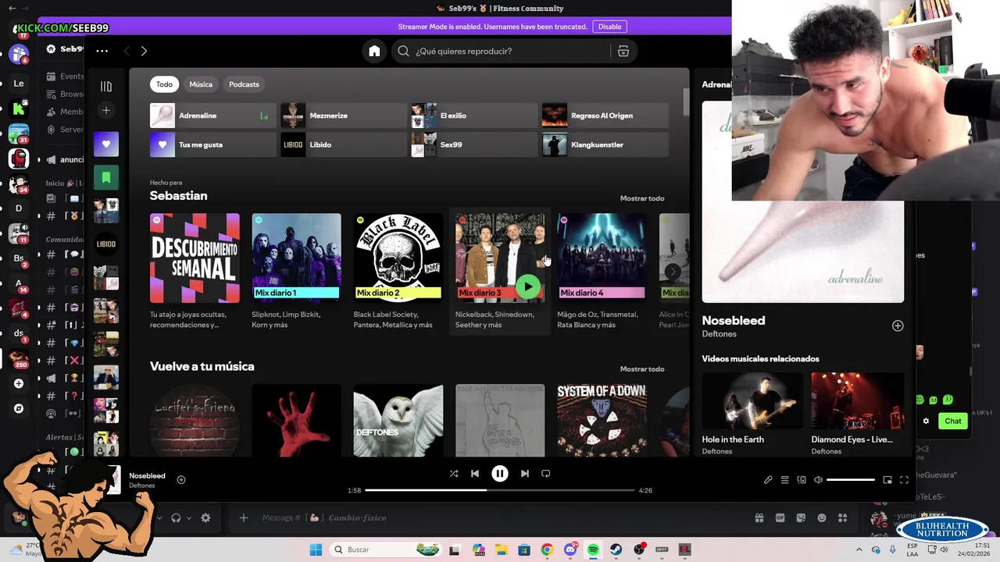Open the green bookmark episodes tile
This screenshot has height=562, width=1000.
[106, 177]
